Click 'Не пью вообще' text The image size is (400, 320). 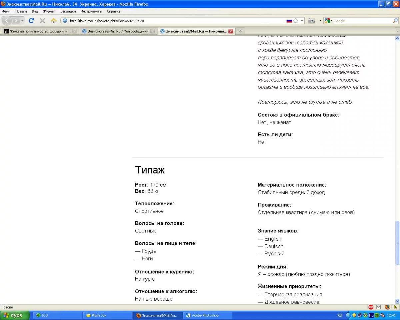click(154, 299)
